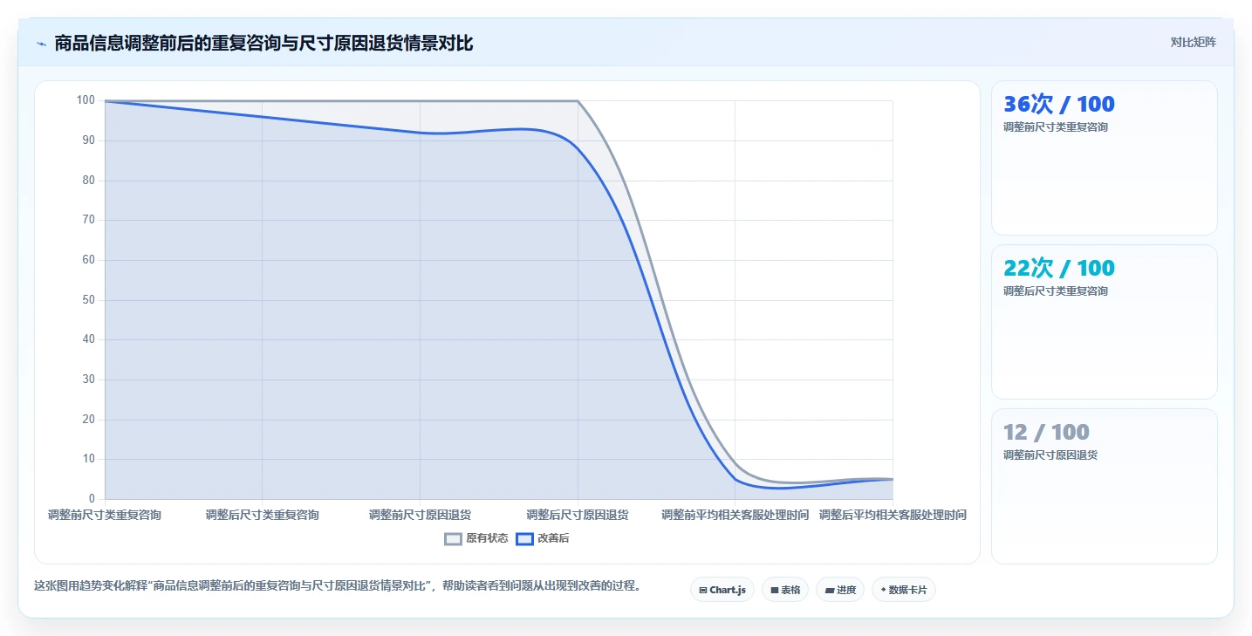This screenshot has height=636, width=1252.
Task: Click the card caption 调整前尺寸原因退货
Action: pyautogui.click(x=1050, y=455)
